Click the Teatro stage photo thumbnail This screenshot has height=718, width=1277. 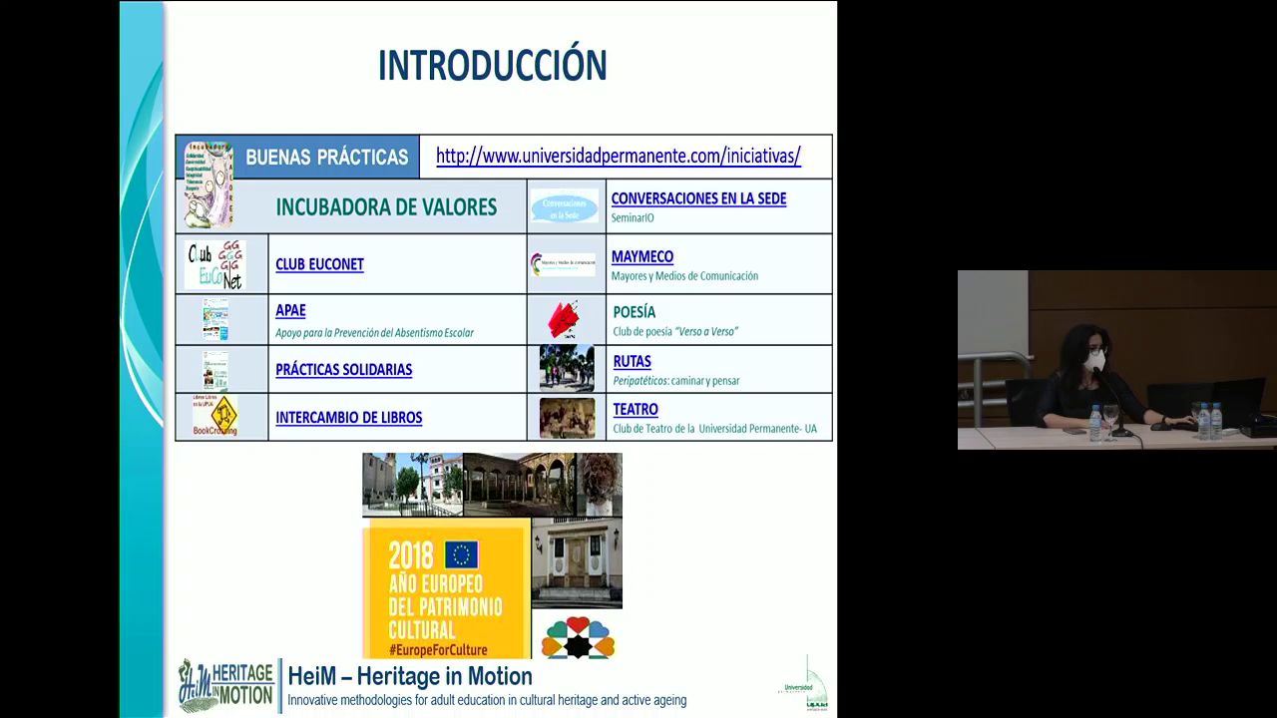point(567,418)
